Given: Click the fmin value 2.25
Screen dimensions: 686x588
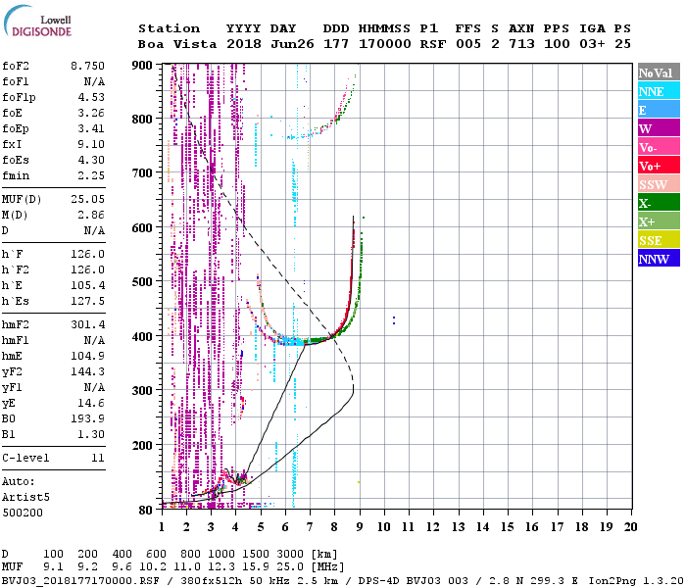Looking at the screenshot, I should [91, 175].
